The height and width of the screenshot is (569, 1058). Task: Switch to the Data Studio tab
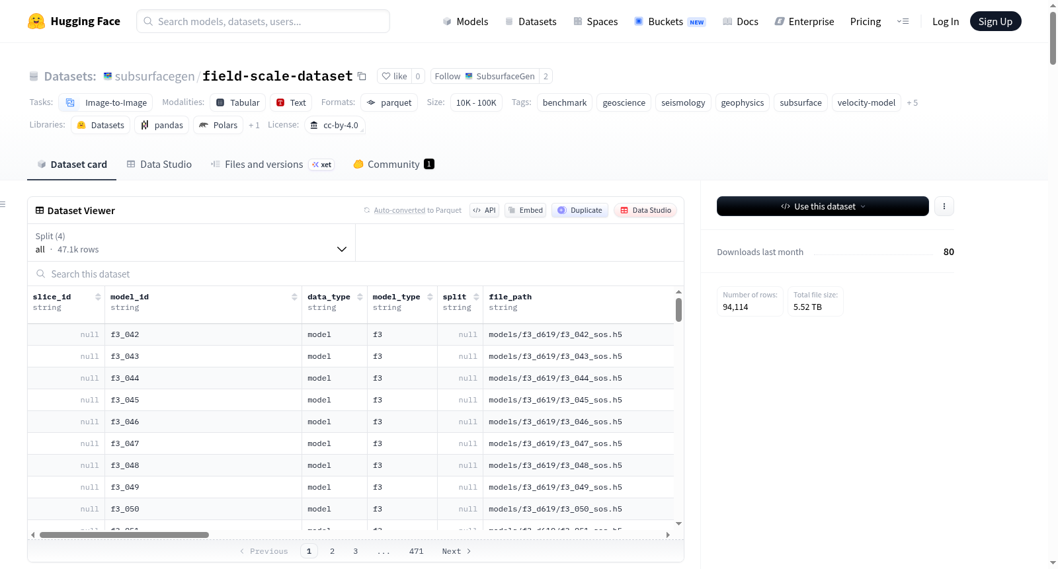159,164
